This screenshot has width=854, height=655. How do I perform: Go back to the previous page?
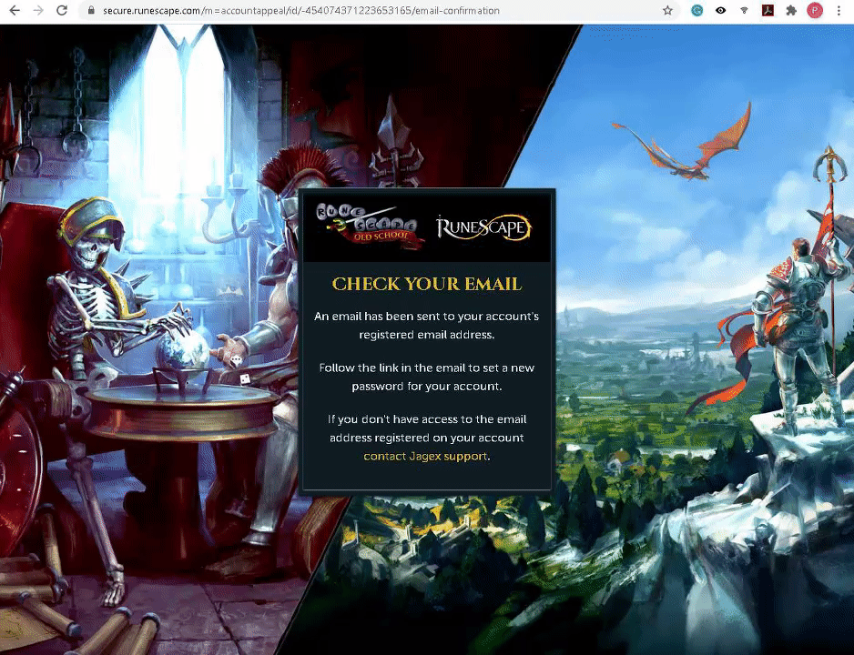coord(15,10)
